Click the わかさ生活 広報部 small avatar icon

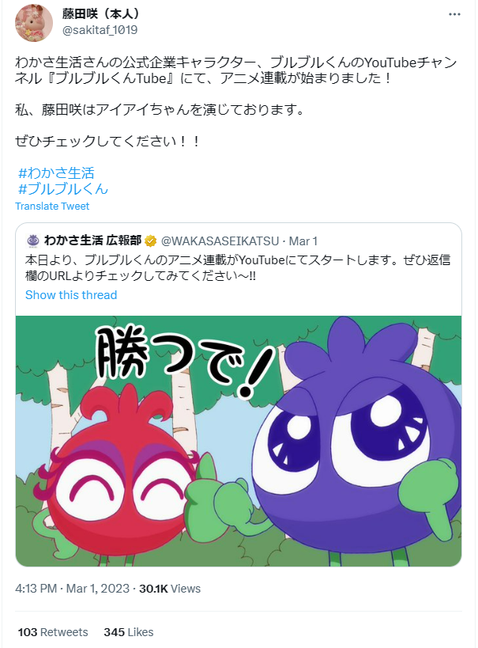[x=32, y=241]
